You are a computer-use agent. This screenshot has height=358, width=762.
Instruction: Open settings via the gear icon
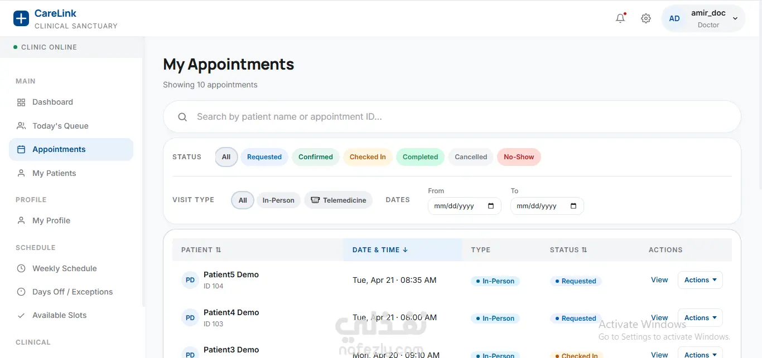tap(646, 18)
